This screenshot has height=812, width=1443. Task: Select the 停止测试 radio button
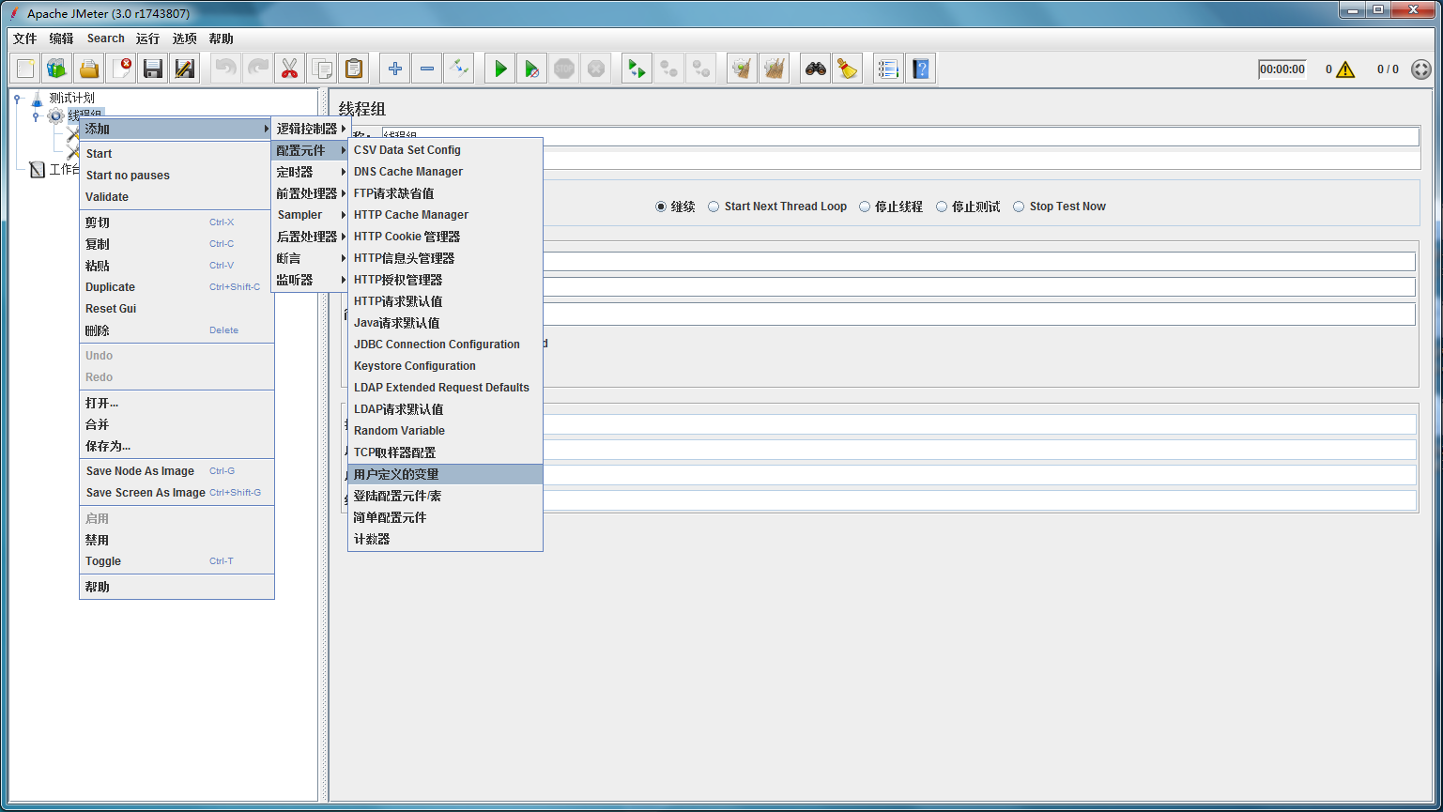point(942,207)
